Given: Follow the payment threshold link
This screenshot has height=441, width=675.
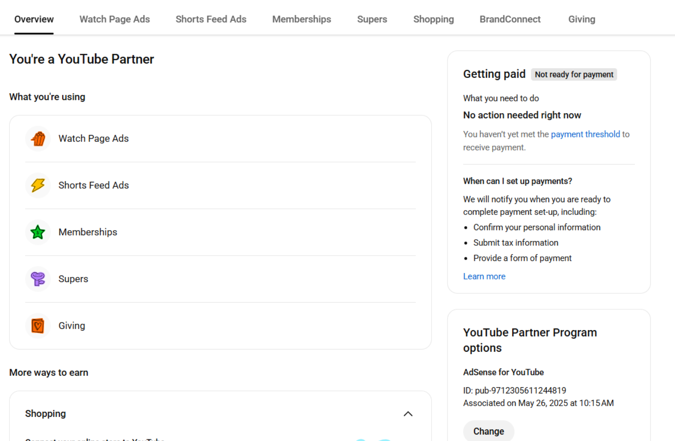Looking at the screenshot, I should click(x=585, y=134).
